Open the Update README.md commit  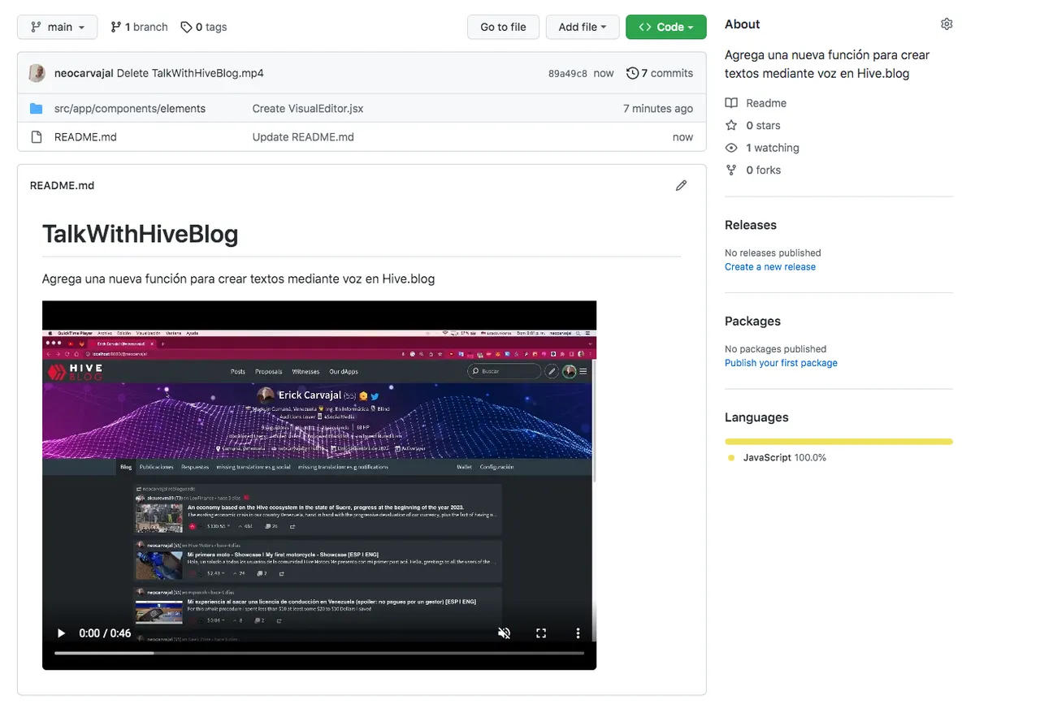pyautogui.click(x=303, y=137)
